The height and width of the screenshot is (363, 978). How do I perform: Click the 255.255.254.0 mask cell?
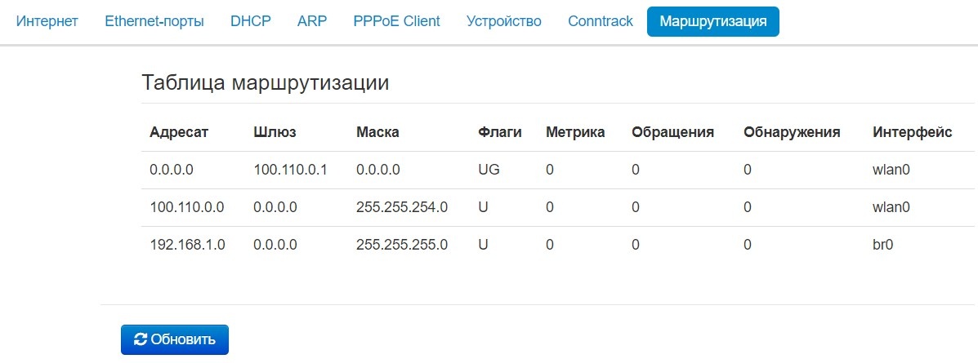(402, 207)
